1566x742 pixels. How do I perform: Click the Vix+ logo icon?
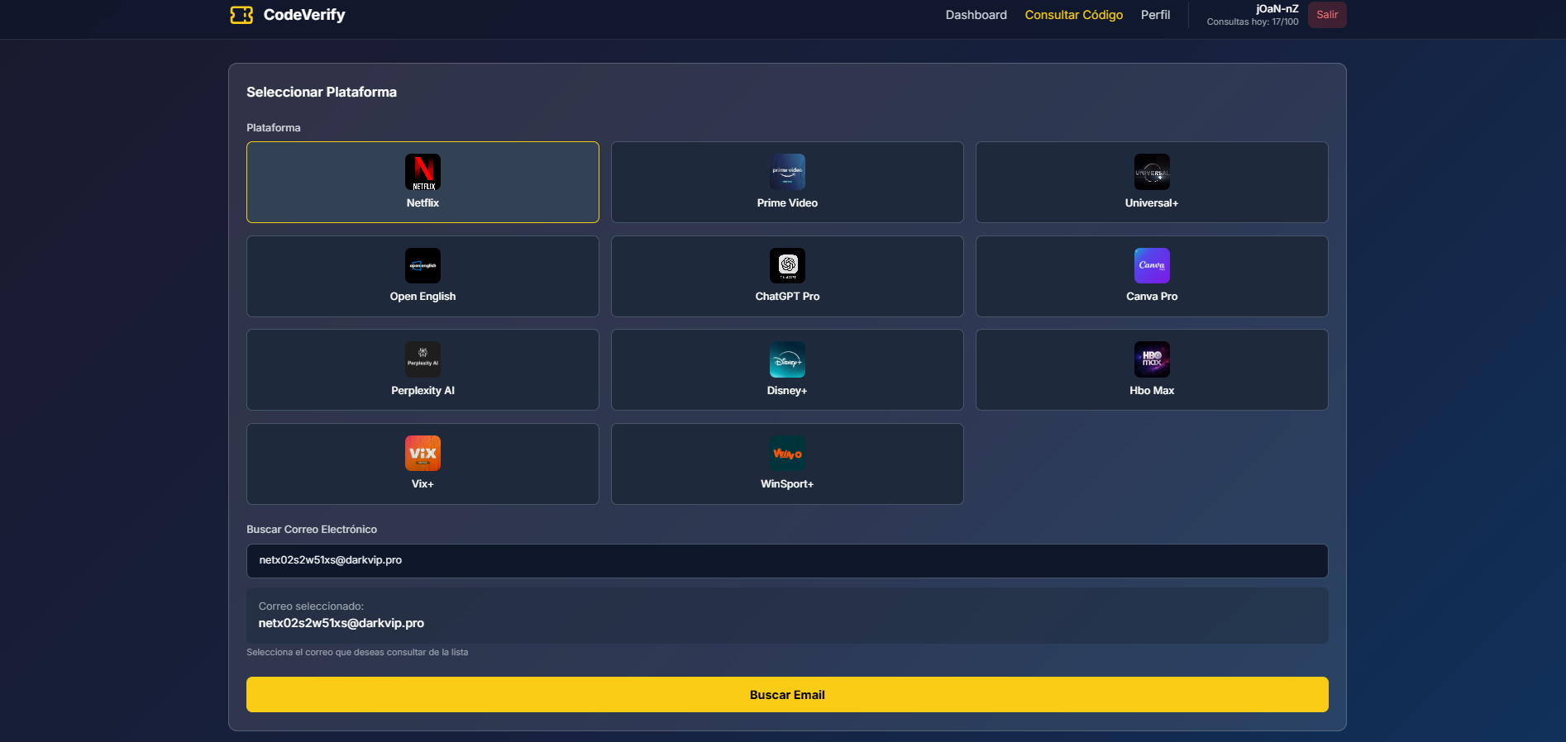[x=423, y=453]
